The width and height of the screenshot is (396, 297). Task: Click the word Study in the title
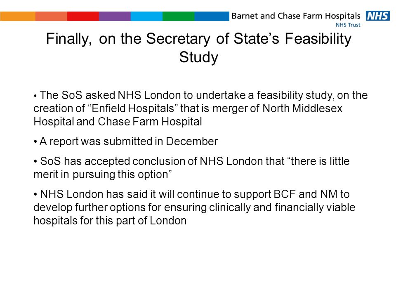click(x=198, y=57)
